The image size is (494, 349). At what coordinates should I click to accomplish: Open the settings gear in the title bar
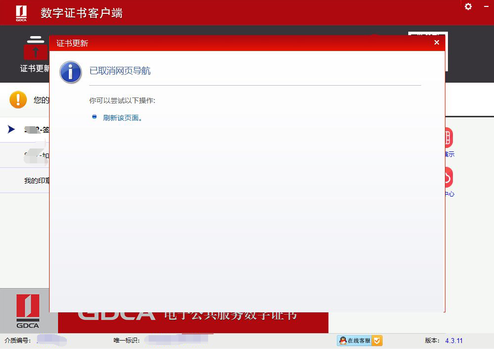[468, 7]
